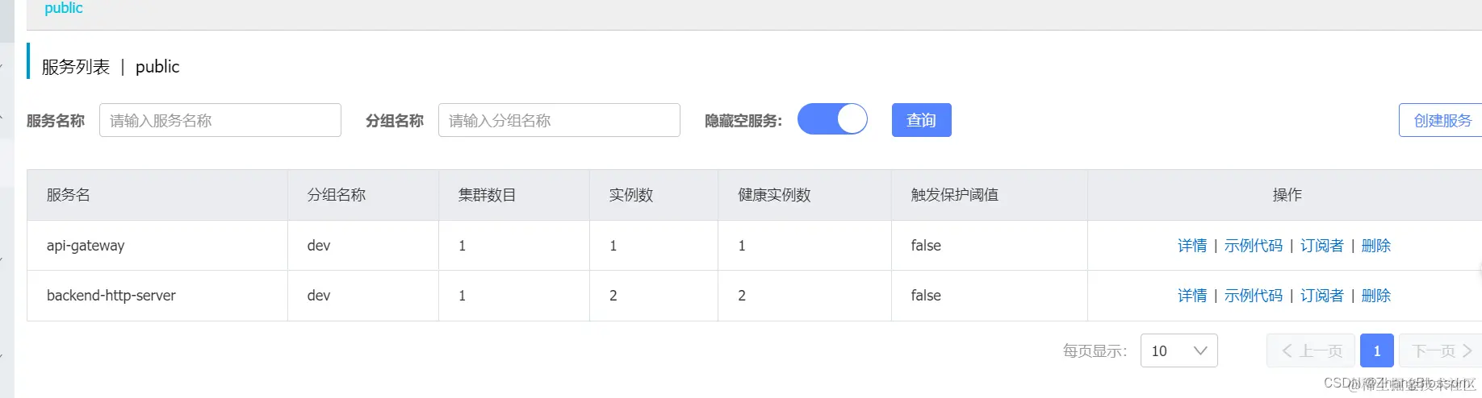Open 详情 details for backend-http-server

[x=1191, y=296]
